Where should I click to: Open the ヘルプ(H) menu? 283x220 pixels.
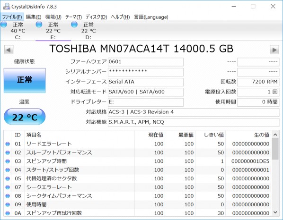tap(120, 17)
